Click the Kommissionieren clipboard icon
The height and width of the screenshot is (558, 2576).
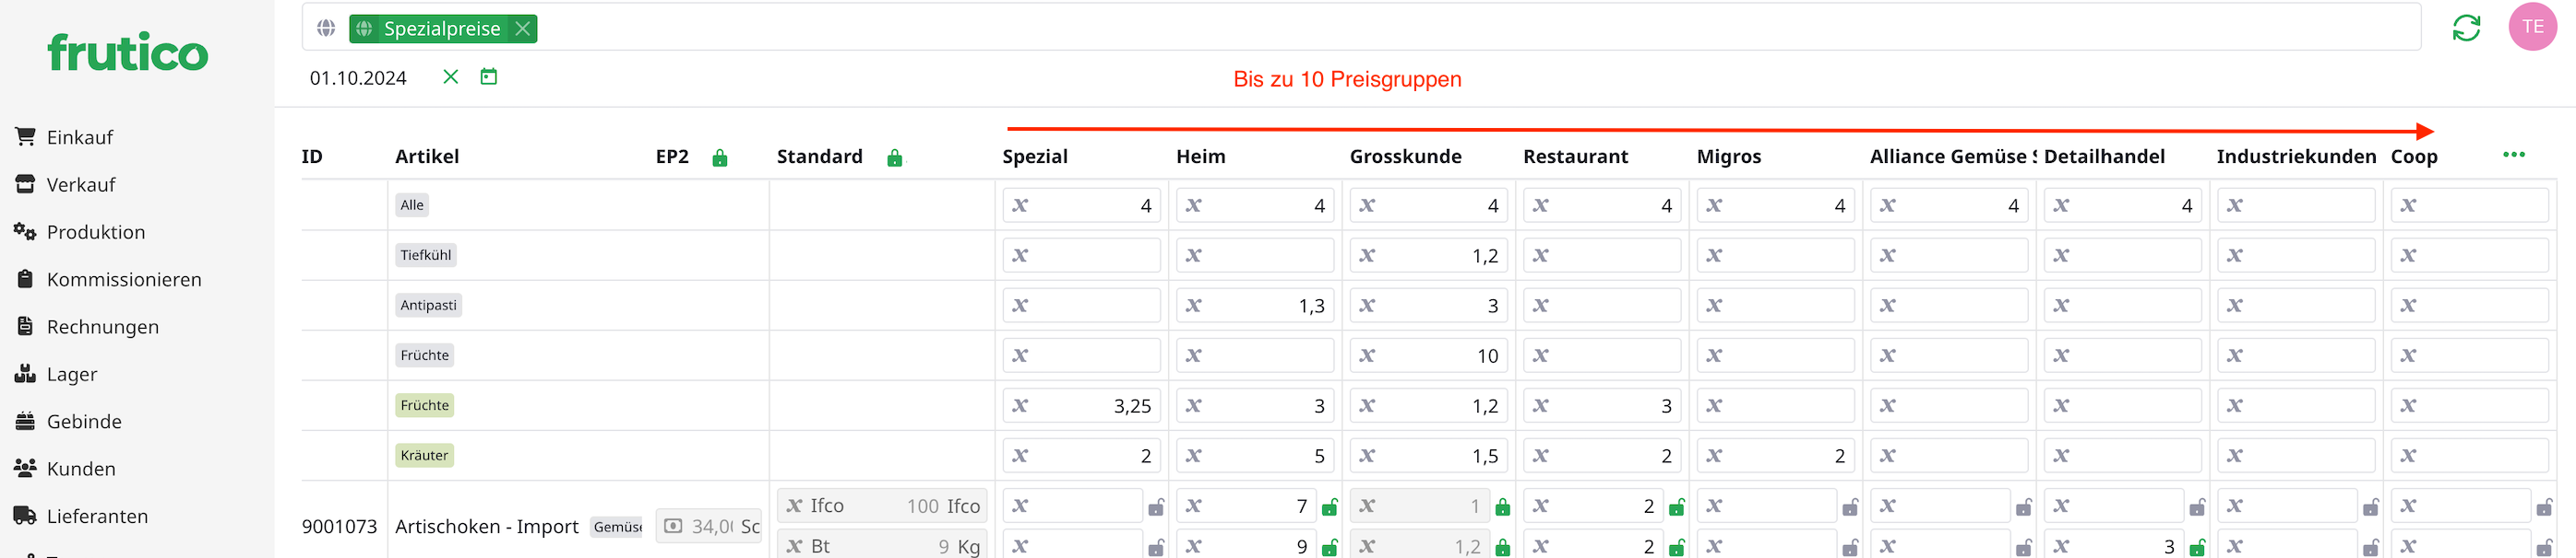point(26,280)
